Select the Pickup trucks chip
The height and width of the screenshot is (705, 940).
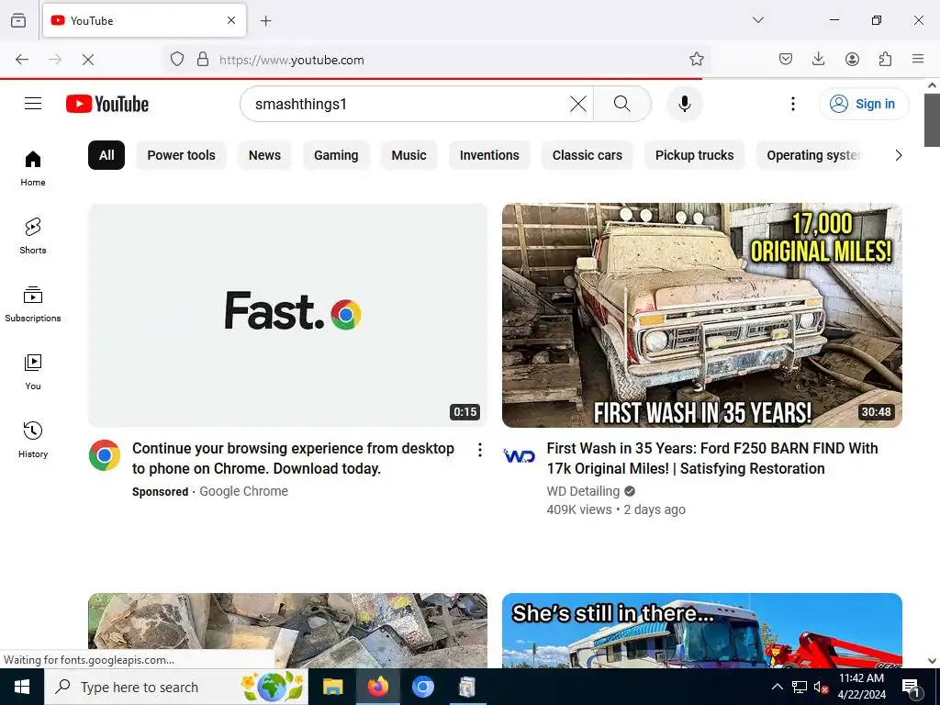click(694, 155)
